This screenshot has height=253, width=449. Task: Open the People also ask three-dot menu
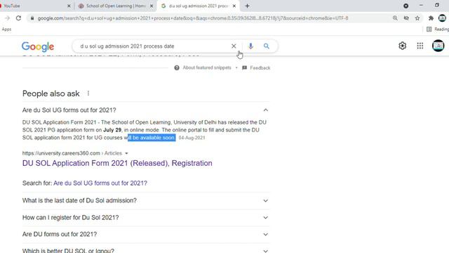pyautogui.click(x=88, y=93)
